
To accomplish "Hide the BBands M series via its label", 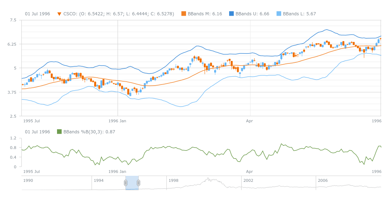I will coord(205,14).
